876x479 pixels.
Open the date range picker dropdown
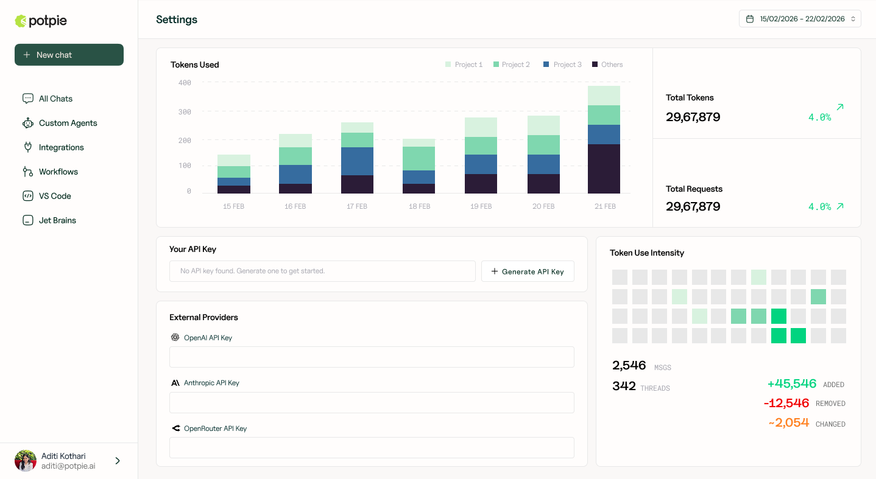[x=800, y=18]
